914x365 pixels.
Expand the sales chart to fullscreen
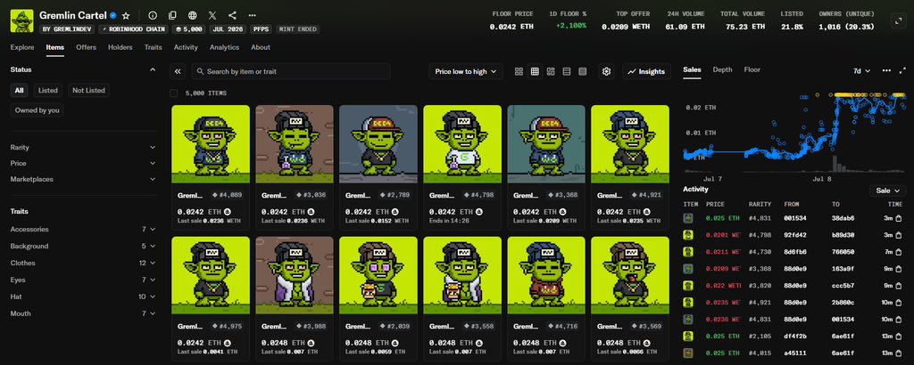pyautogui.click(x=902, y=70)
